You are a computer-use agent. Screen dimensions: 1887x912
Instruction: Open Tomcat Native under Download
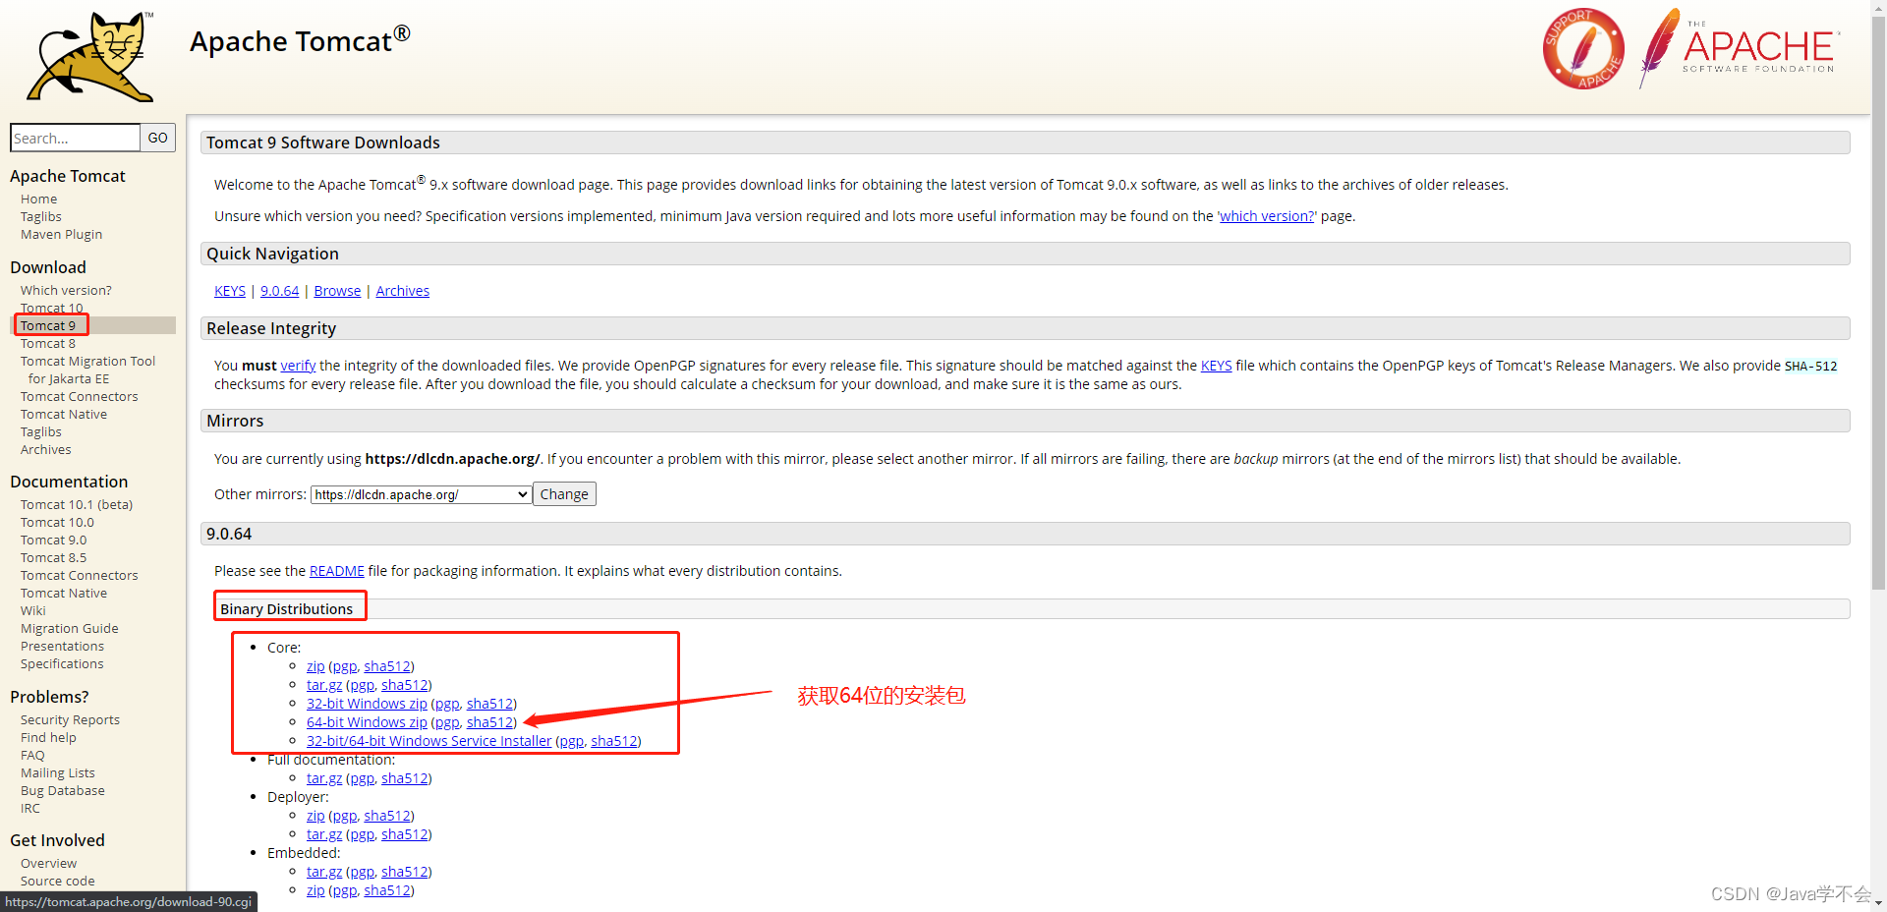tap(64, 414)
